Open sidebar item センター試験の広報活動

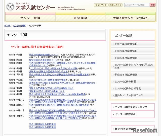(x=133, y=89)
